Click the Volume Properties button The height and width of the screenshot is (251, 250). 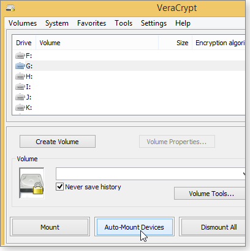(x=177, y=142)
